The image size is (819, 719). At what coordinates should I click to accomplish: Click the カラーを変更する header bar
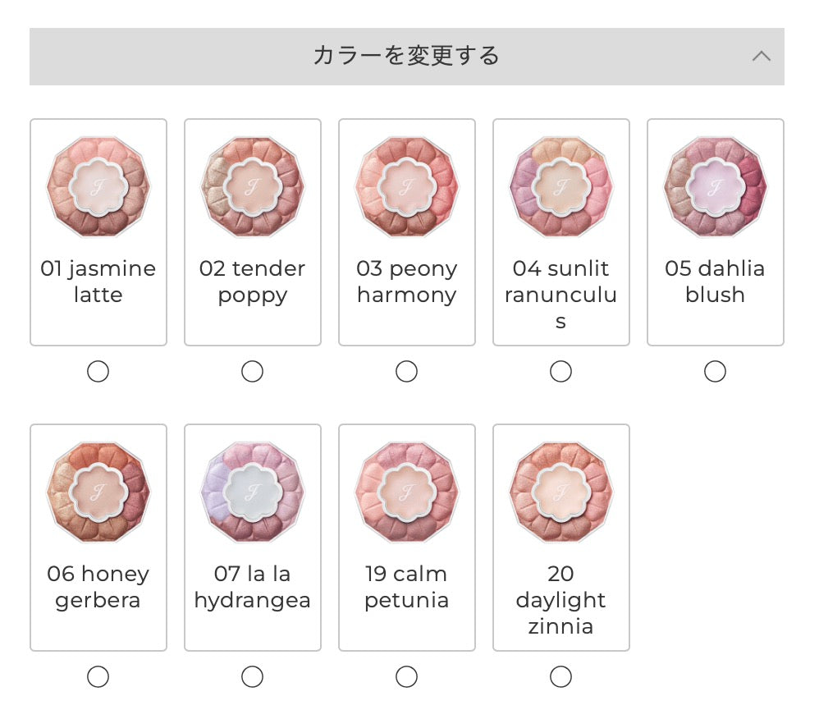[x=406, y=57]
